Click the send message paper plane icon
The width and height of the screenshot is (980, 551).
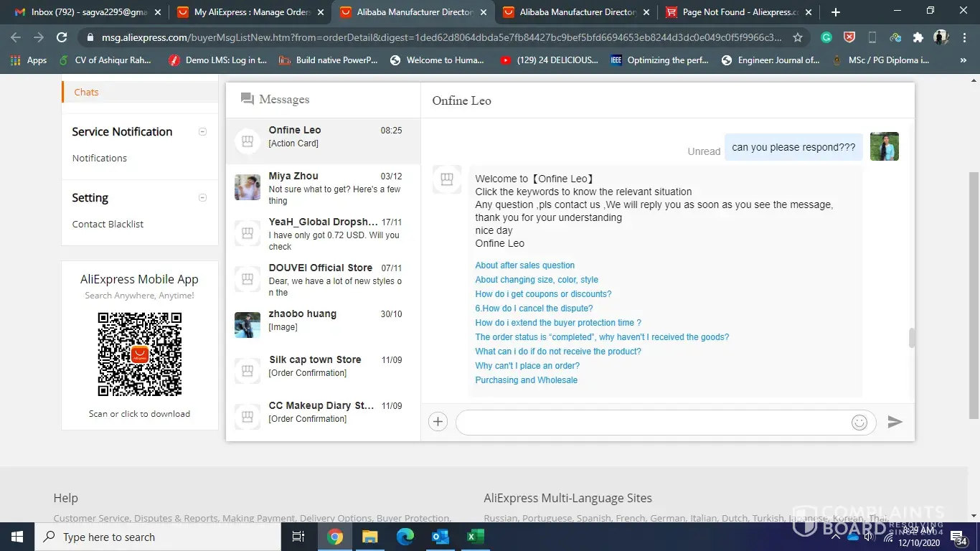pos(895,422)
